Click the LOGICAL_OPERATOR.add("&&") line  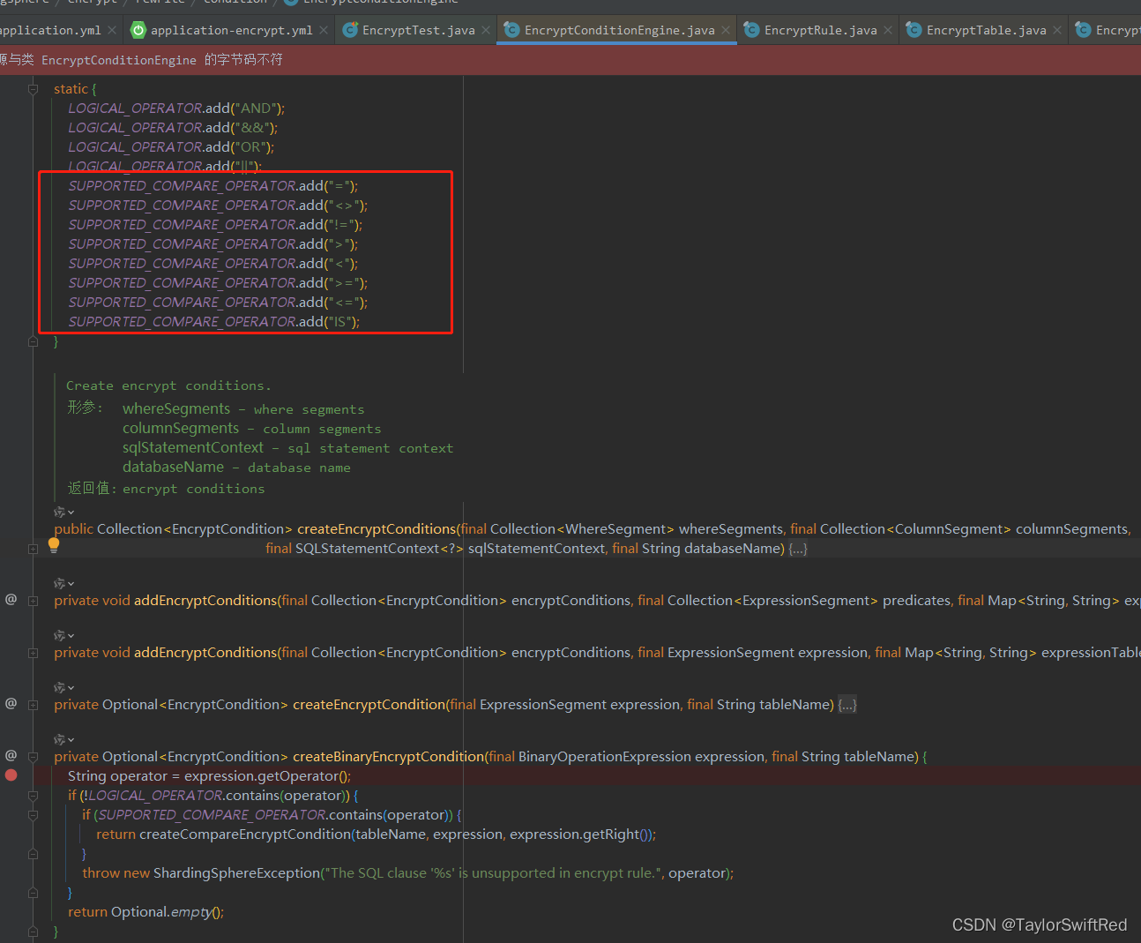coord(173,127)
